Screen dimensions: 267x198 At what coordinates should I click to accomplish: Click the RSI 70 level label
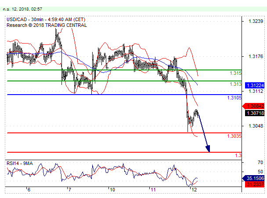click(260, 162)
